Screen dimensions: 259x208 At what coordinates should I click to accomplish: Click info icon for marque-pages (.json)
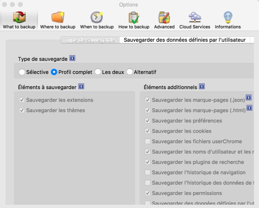pos(249,97)
